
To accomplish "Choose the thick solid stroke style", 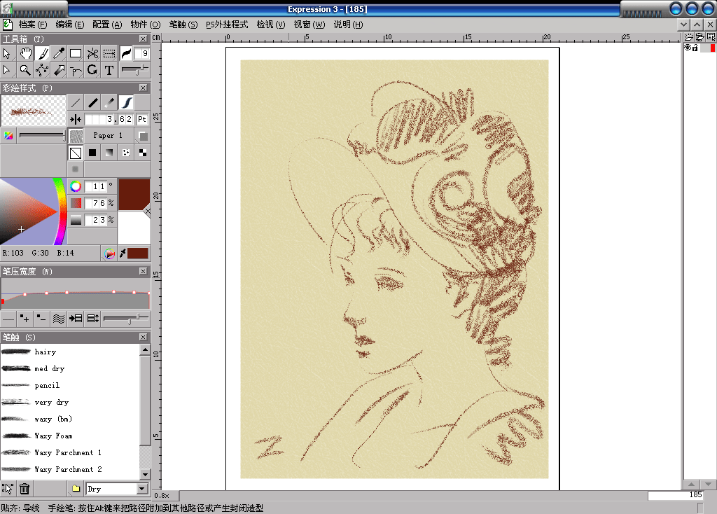I will click(x=92, y=102).
